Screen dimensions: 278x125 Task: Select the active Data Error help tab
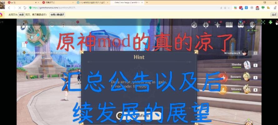click(x=127, y=2)
